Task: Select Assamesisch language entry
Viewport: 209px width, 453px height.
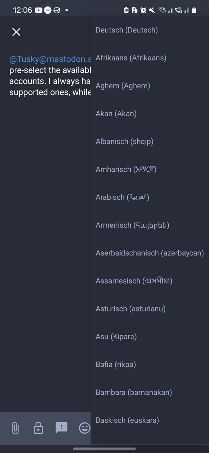Action: click(x=134, y=281)
